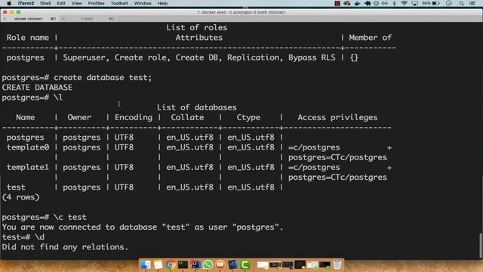
Task: Click the 'Collate' column header
Action: [187, 118]
